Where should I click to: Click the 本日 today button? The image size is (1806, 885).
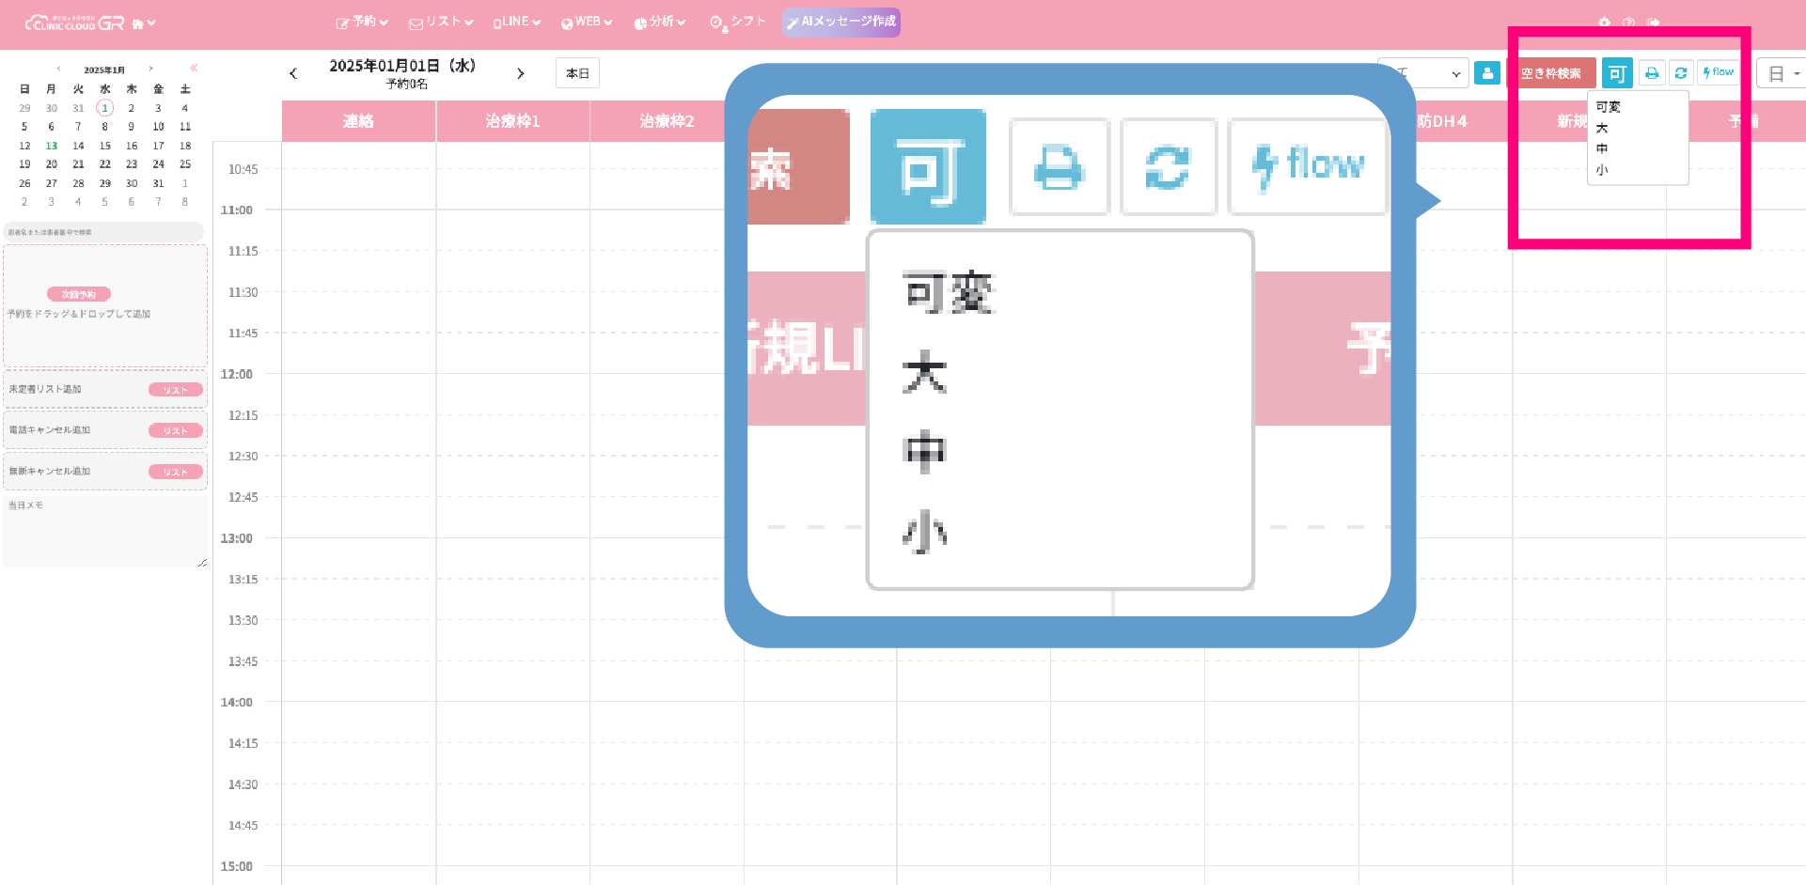[577, 73]
